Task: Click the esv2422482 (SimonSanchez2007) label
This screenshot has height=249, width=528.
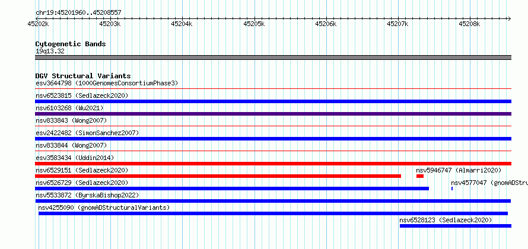Action: pos(87,133)
